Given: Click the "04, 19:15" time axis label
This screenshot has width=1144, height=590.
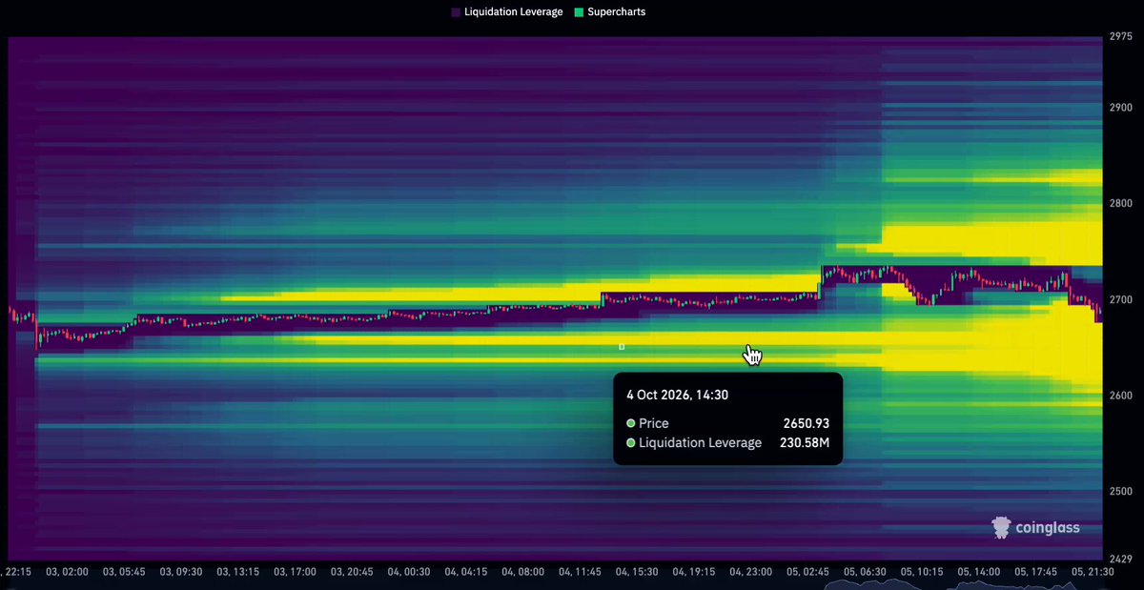Looking at the screenshot, I should point(694,572).
